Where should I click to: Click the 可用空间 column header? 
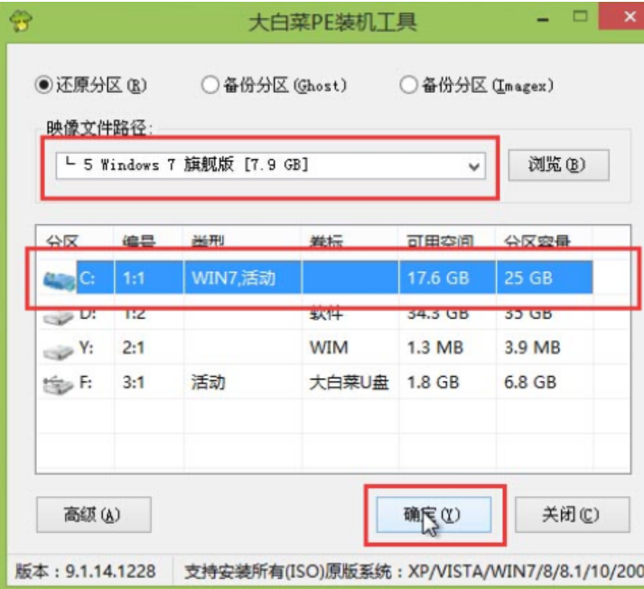pos(440,241)
